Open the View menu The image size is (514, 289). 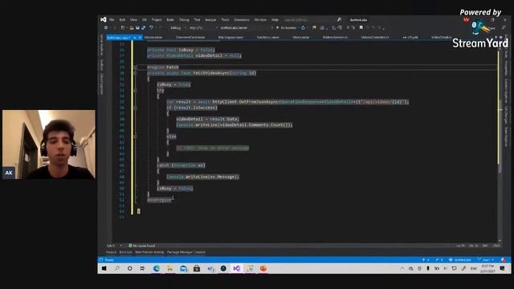(x=133, y=19)
